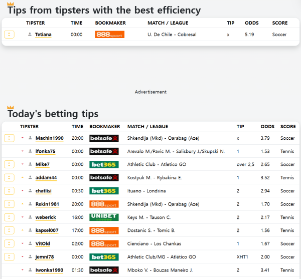Click the bet365 logo in Mike7's row
301x279 pixels.
pyautogui.click(x=104, y=164)
